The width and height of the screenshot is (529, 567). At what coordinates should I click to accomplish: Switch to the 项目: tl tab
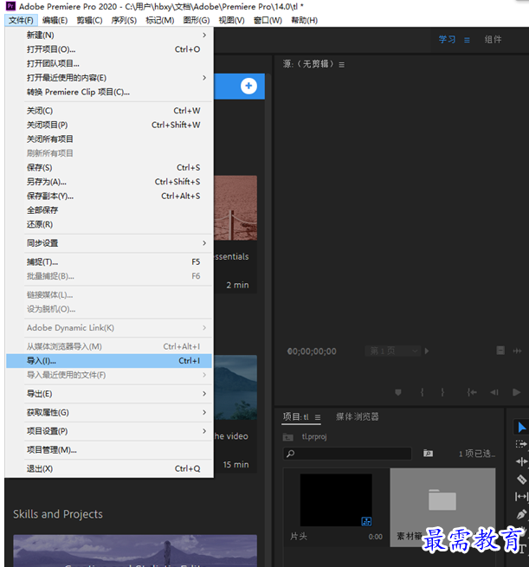pos(296,416)
